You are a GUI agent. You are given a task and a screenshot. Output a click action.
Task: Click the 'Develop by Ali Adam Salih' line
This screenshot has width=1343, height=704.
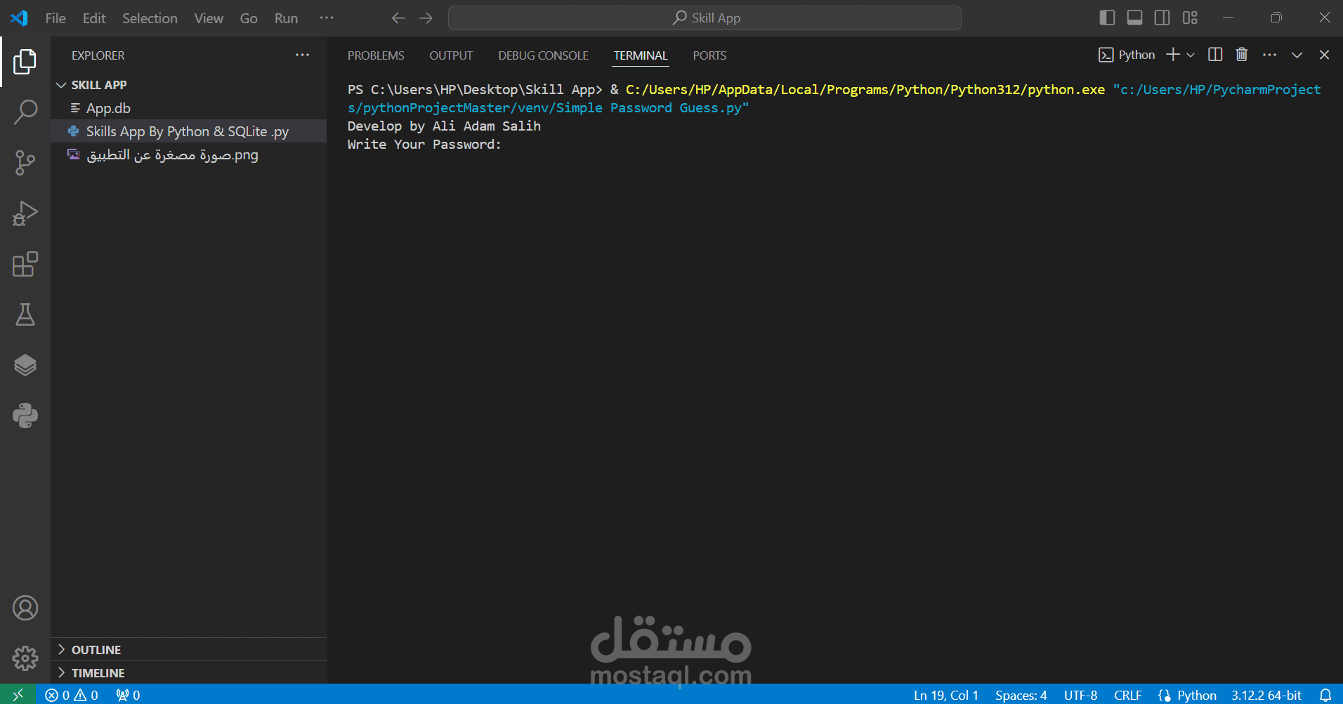click(444, 126)
